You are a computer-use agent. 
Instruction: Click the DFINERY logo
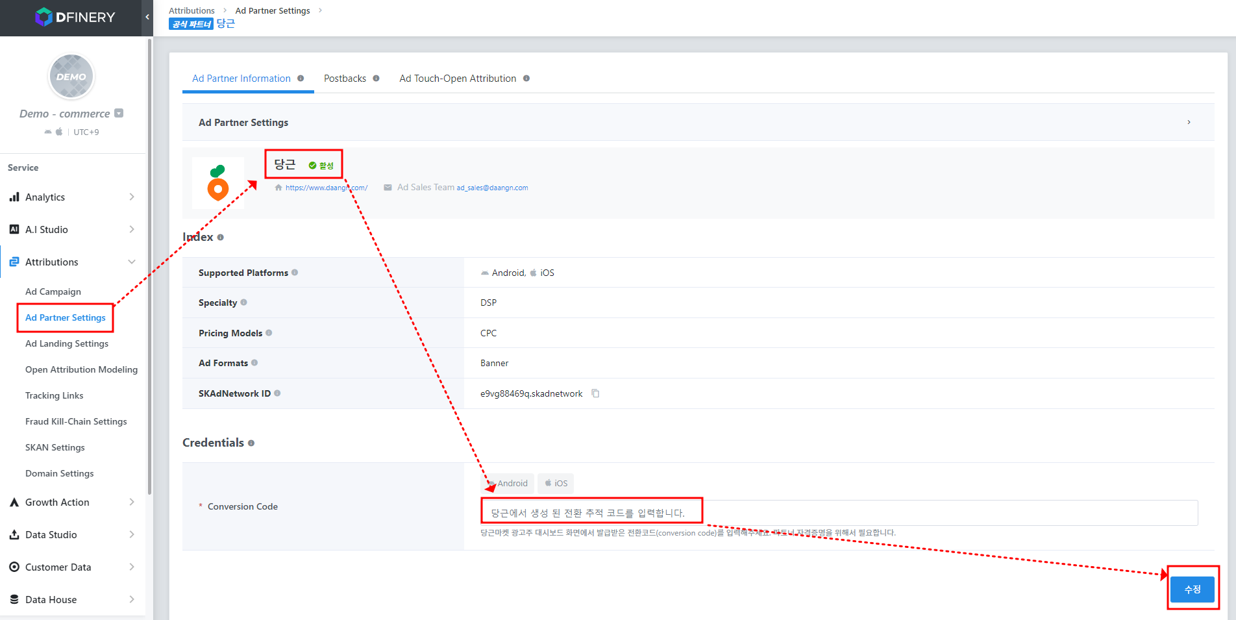tap(75, 18)
